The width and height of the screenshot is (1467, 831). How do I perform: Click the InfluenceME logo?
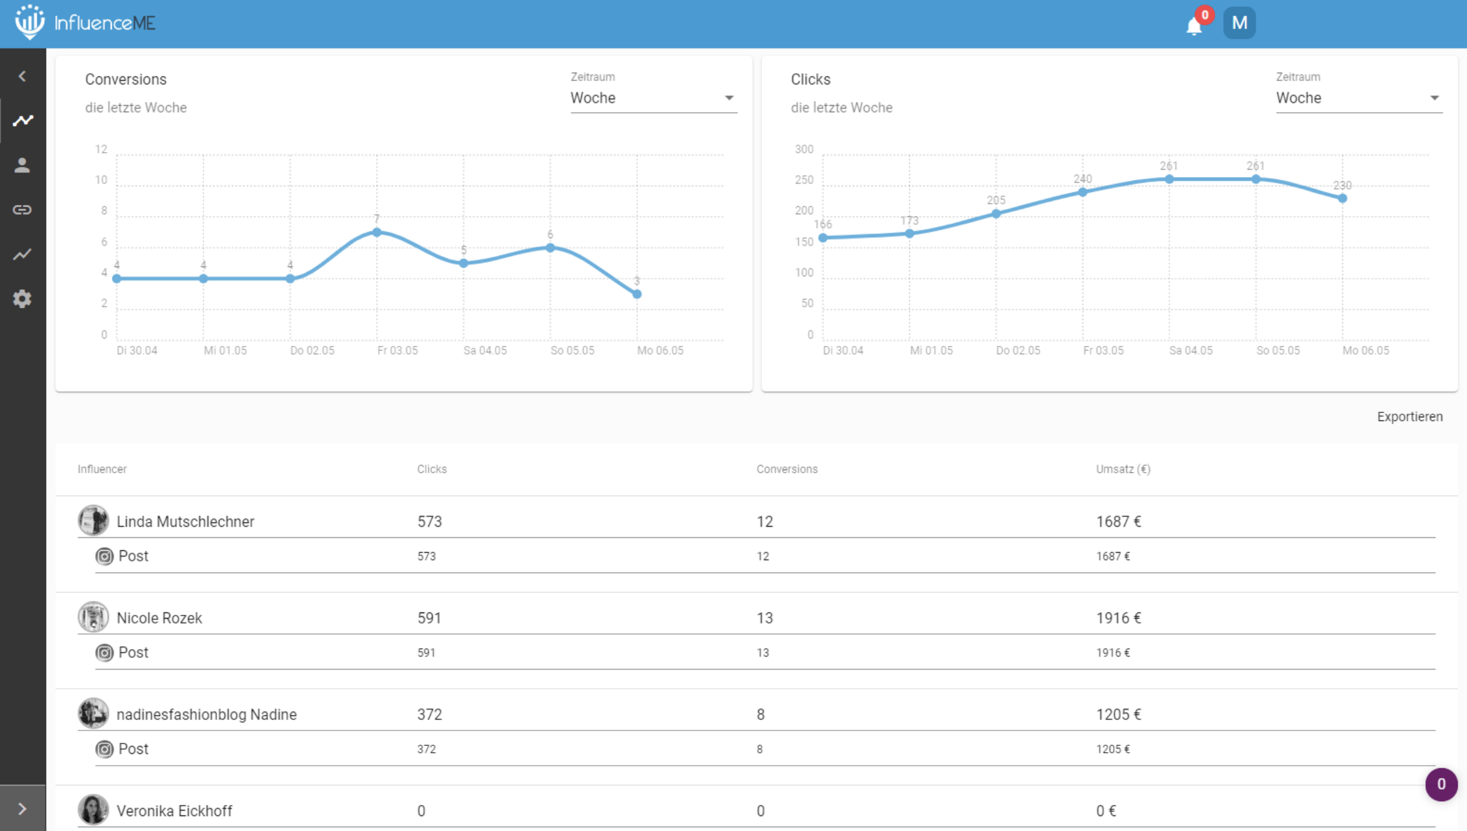pyautogui.click(x=85, y=23)
